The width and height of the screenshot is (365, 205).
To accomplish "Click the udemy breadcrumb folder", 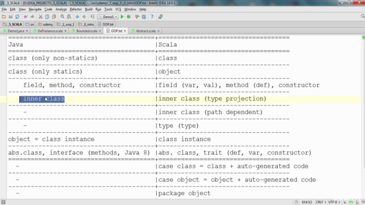I will (x=46, y=24).
